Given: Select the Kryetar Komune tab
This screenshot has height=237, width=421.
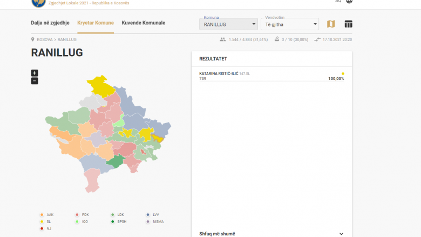Looking at the screenshot, I should (96, 23).
